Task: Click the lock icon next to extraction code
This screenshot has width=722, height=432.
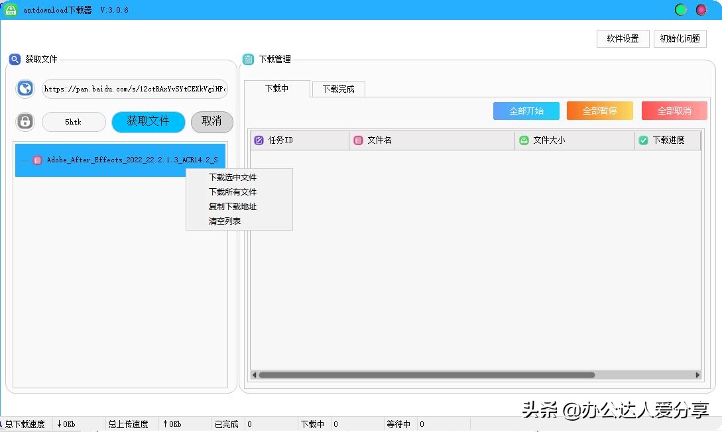Action: click(x=25, y=122)
